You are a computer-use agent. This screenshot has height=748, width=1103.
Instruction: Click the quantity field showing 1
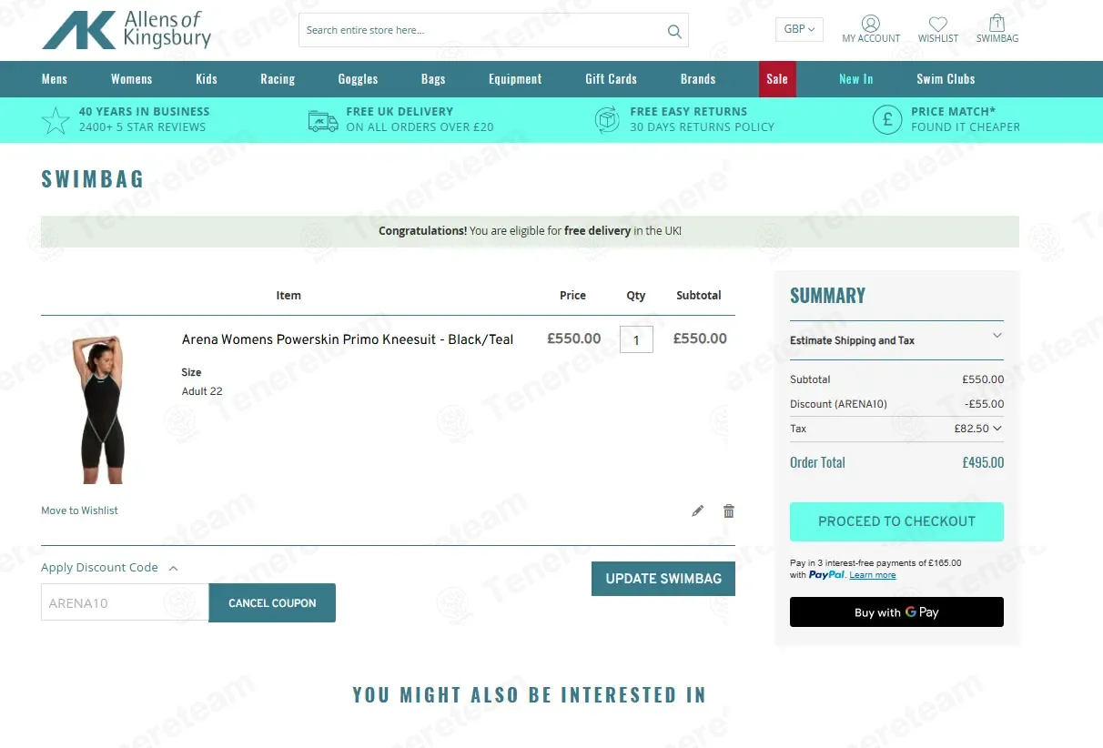coord(636,339)
